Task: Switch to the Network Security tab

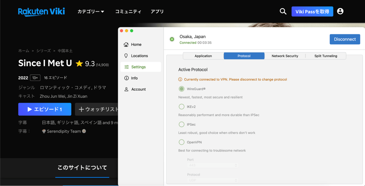Action: (285, 56)
